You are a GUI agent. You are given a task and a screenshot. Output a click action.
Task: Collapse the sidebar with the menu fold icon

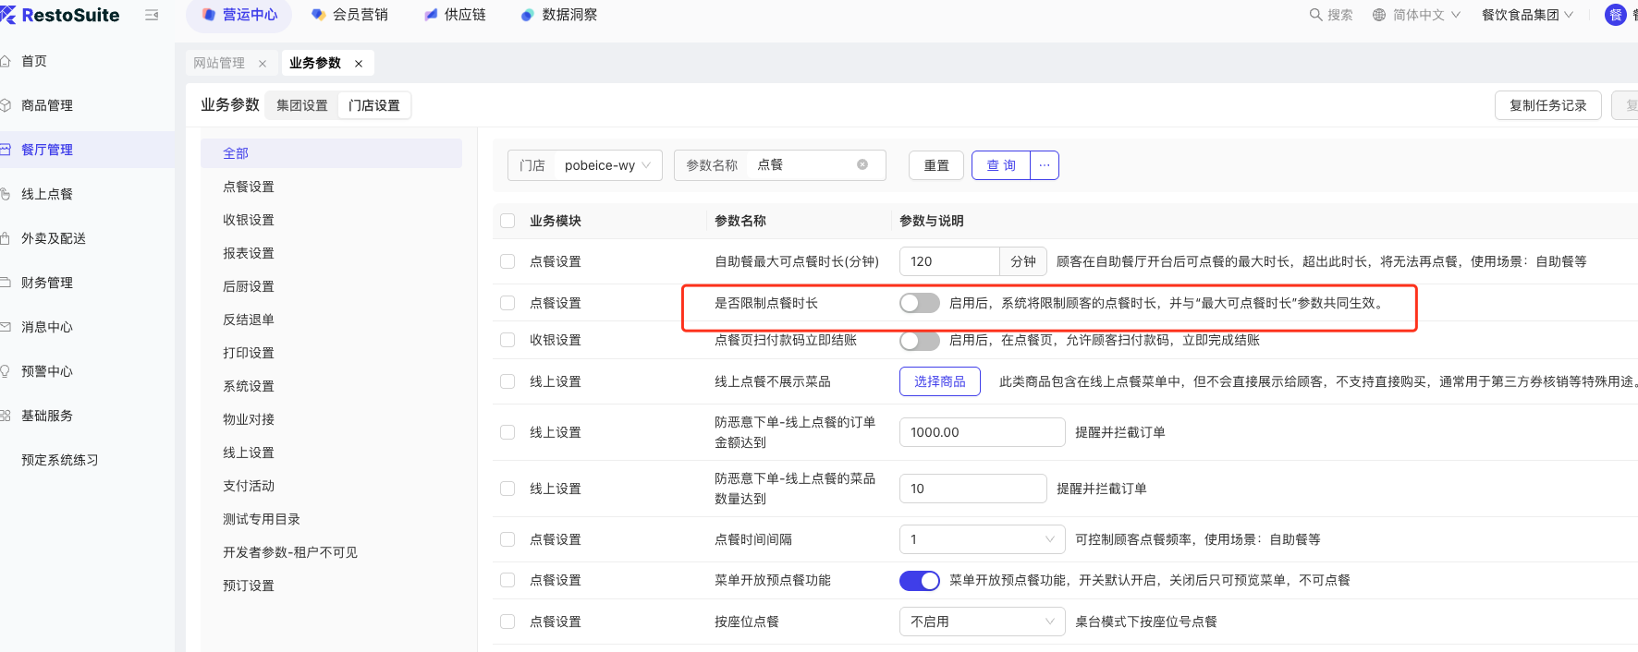click(152, 15)
